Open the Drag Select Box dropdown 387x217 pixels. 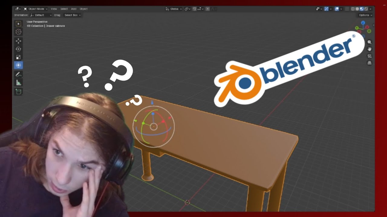click(x=73, y=15)
